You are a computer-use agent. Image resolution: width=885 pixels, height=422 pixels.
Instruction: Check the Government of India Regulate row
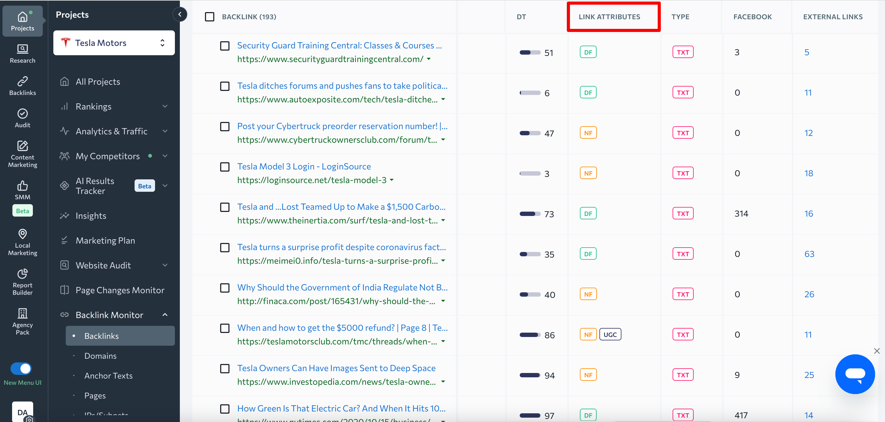tap(224, 288)
